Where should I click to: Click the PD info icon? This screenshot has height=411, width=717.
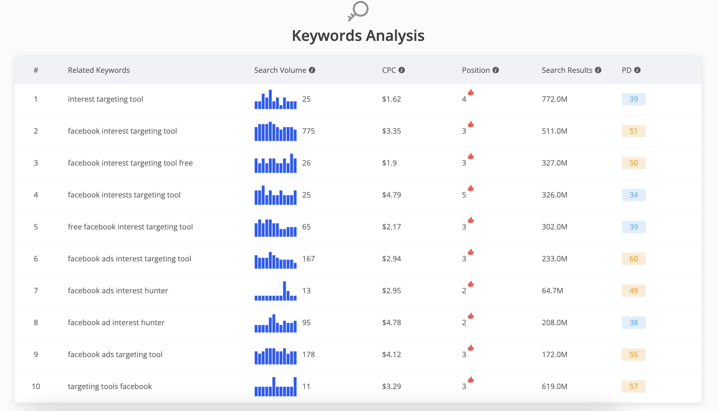637,70
